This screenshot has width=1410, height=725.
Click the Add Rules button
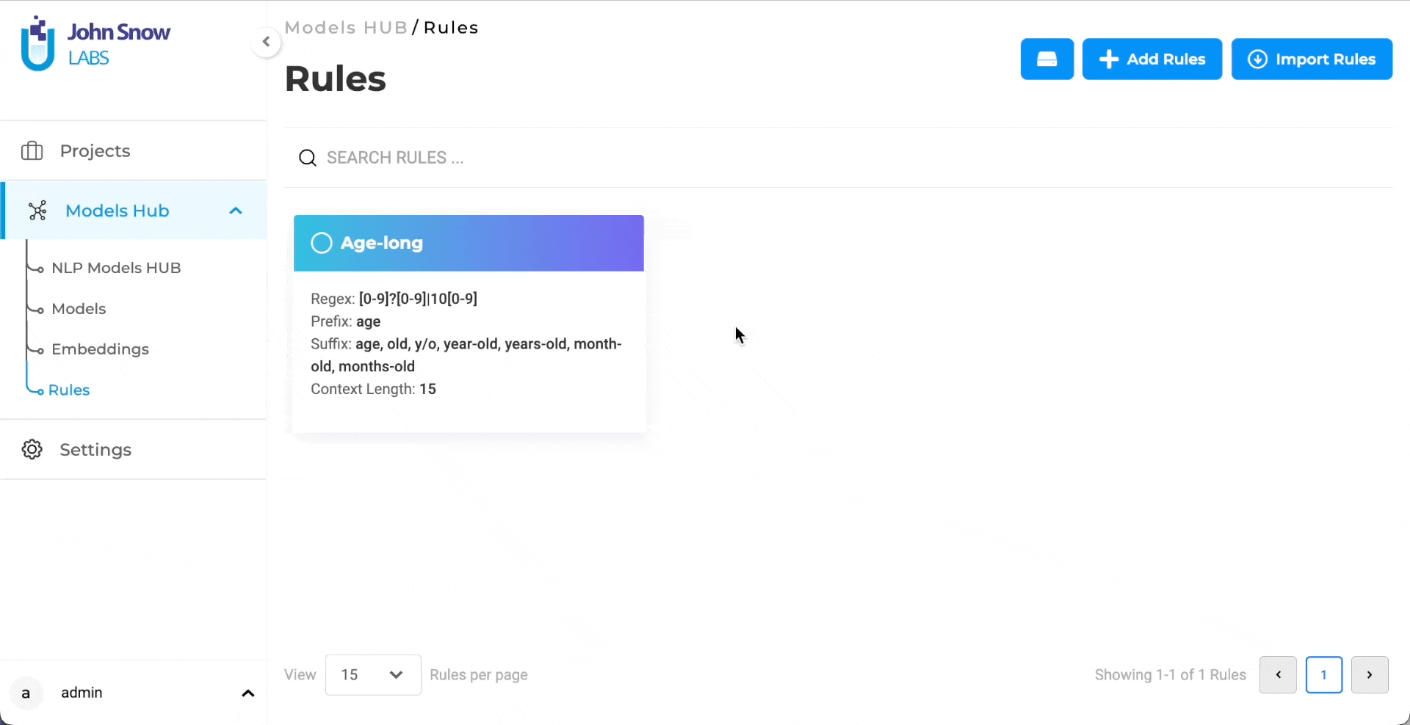1152,59
